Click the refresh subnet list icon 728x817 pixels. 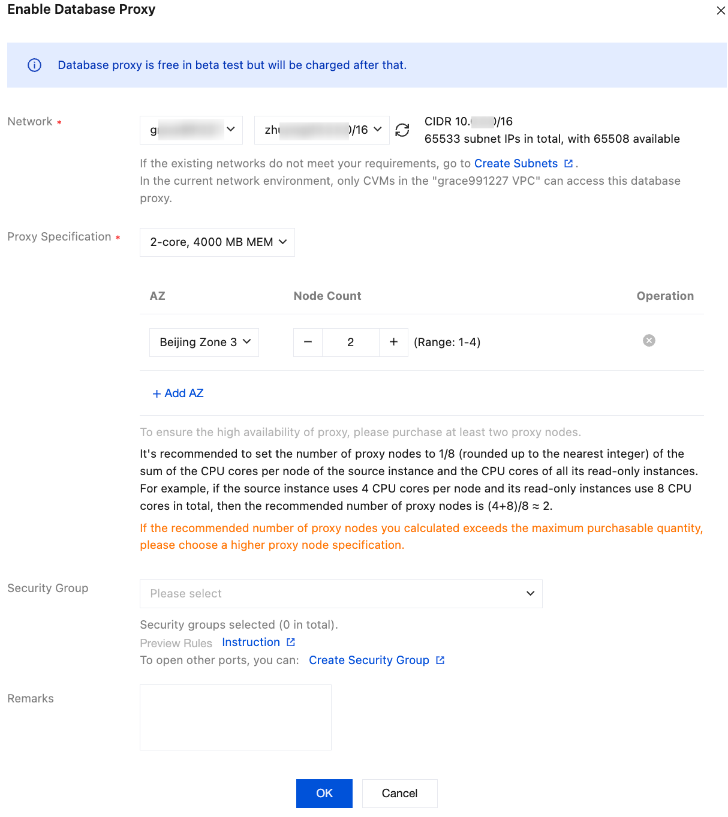tap(402, 130)
